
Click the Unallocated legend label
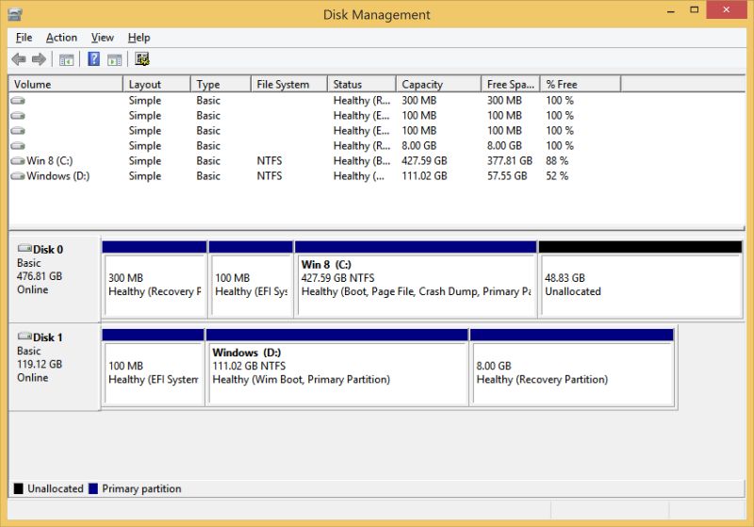(x=56, y=488)
